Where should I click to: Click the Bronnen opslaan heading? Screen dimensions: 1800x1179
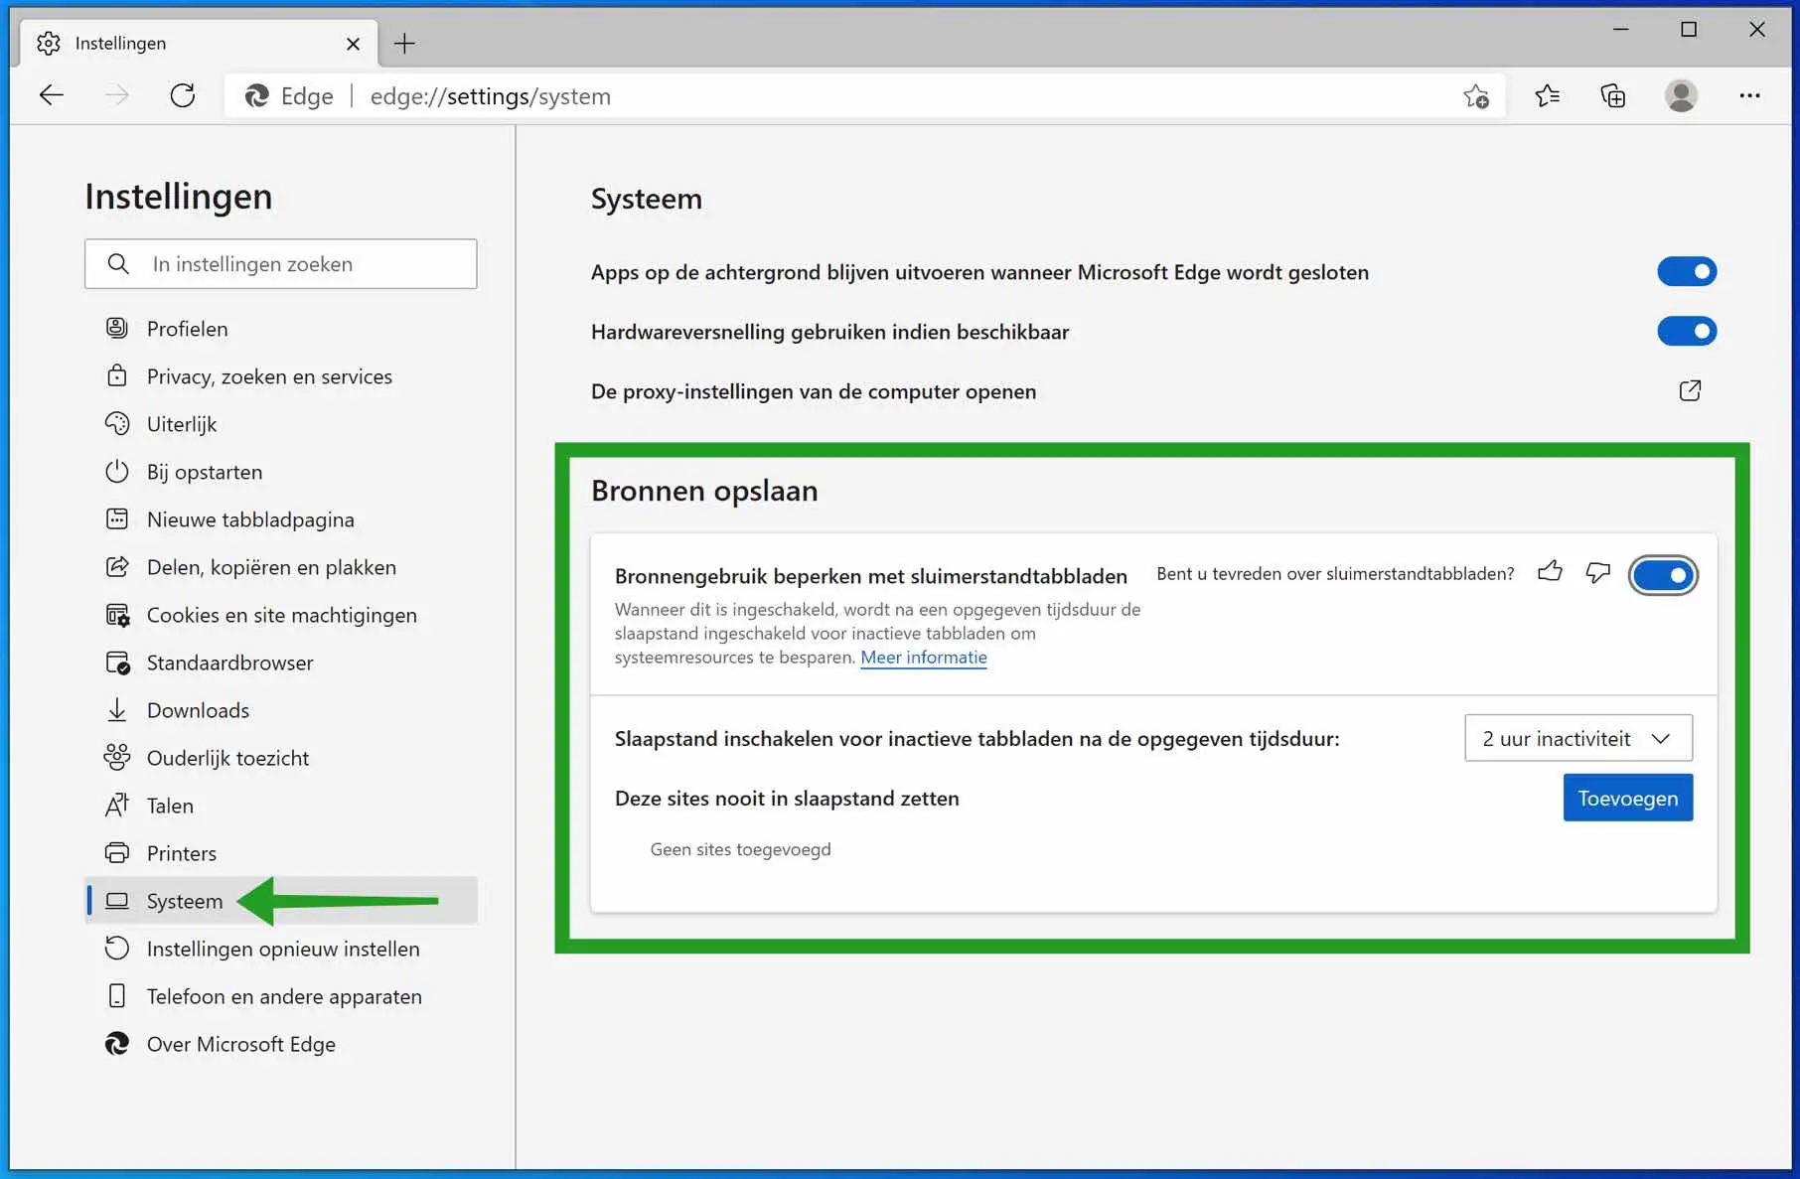click(704, 491)
